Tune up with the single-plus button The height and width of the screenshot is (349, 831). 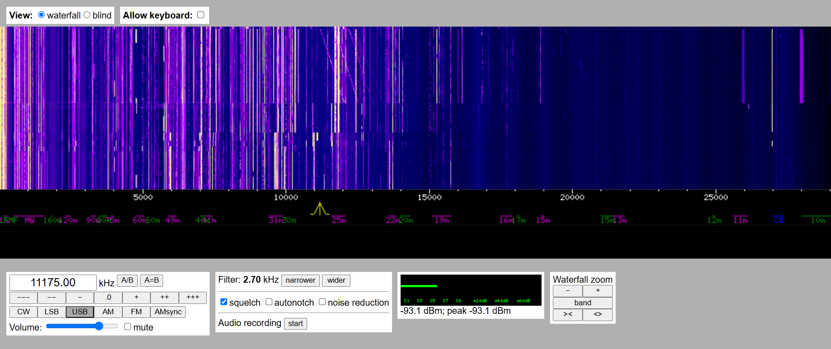[x=136, y=298]
